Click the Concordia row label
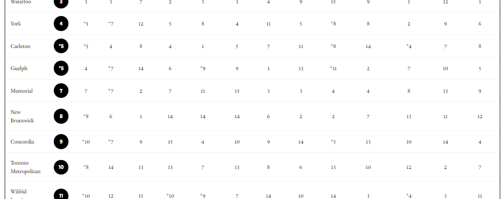This screenshot has width=504, height=199. click(22, 142)
